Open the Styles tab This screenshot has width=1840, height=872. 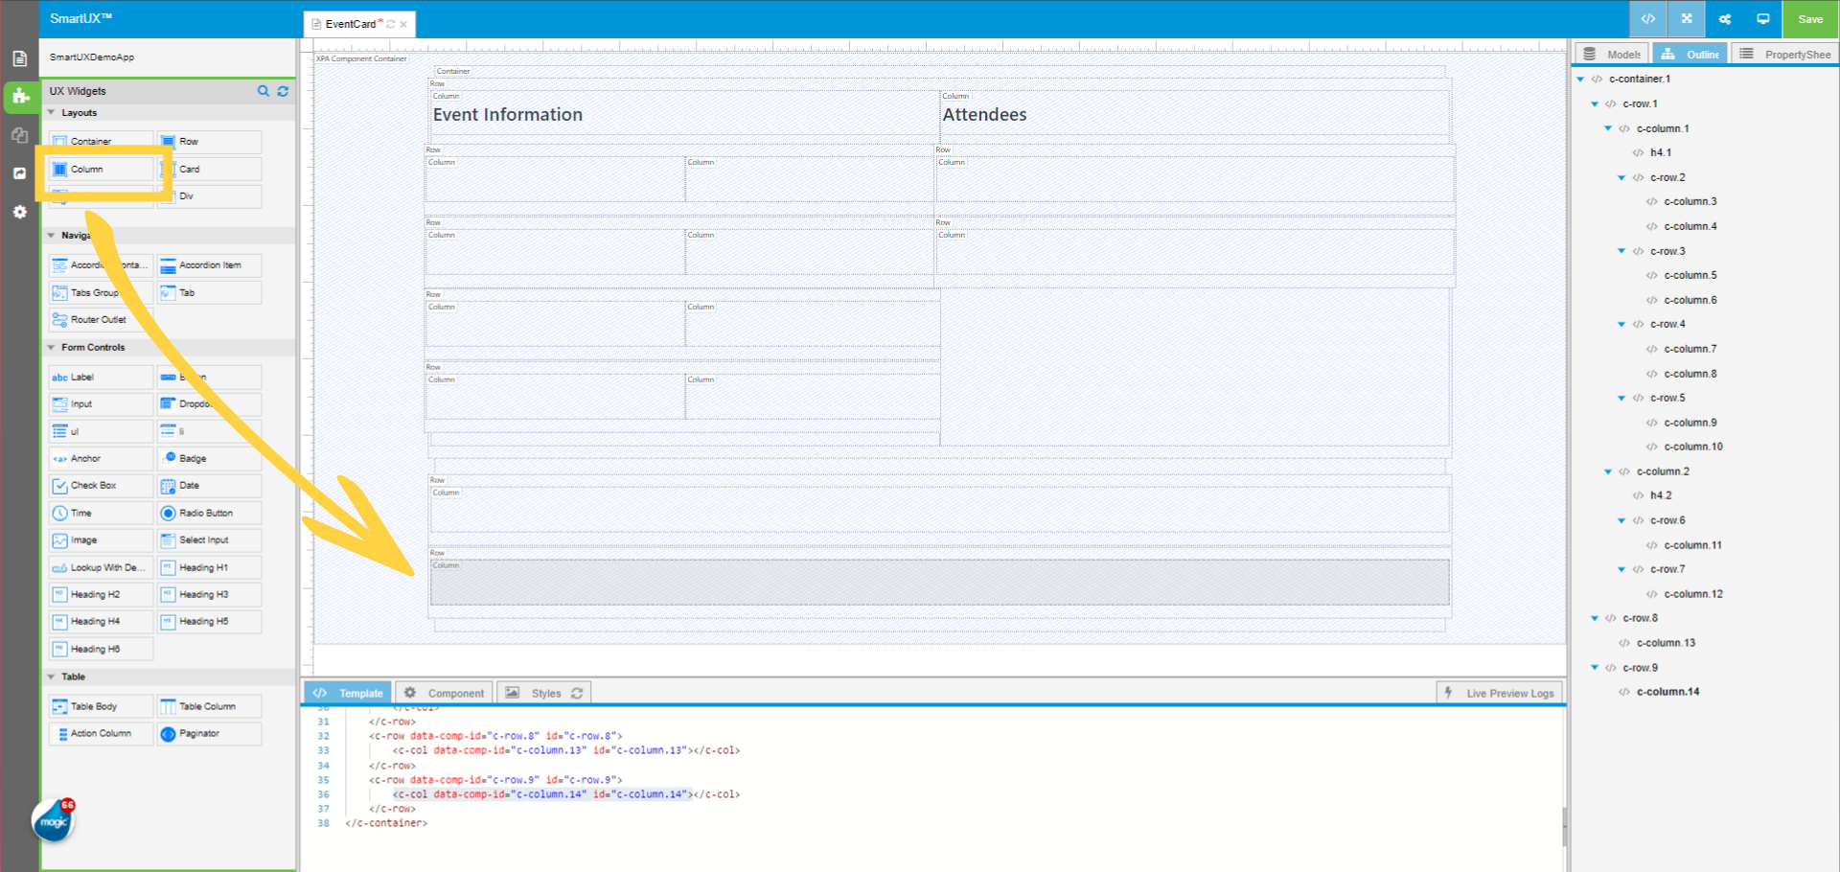coord(544,694)
